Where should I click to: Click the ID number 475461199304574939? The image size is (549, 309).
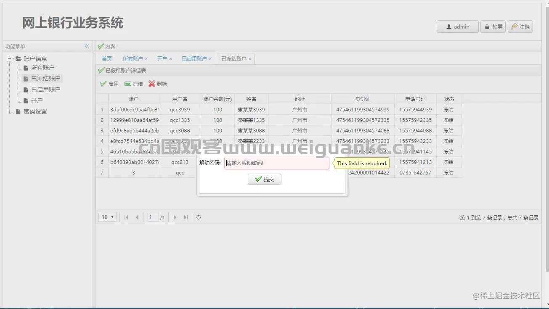tap(363, 109)
